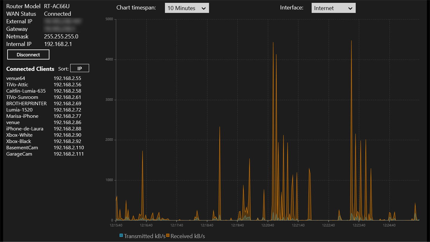The image size is (430, 242).
Task: Select IP address 192.168.2.58
Action: (67, 91)
